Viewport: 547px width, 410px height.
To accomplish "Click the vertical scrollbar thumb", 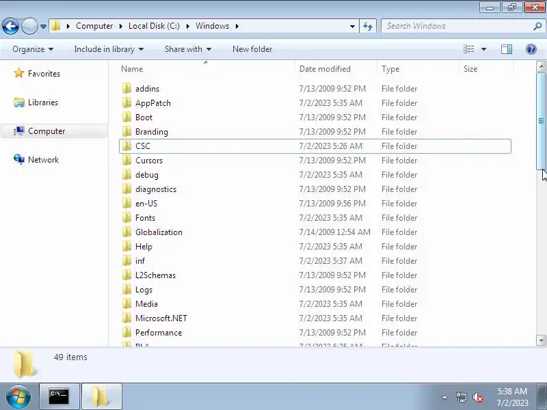I will pos(541,122).
